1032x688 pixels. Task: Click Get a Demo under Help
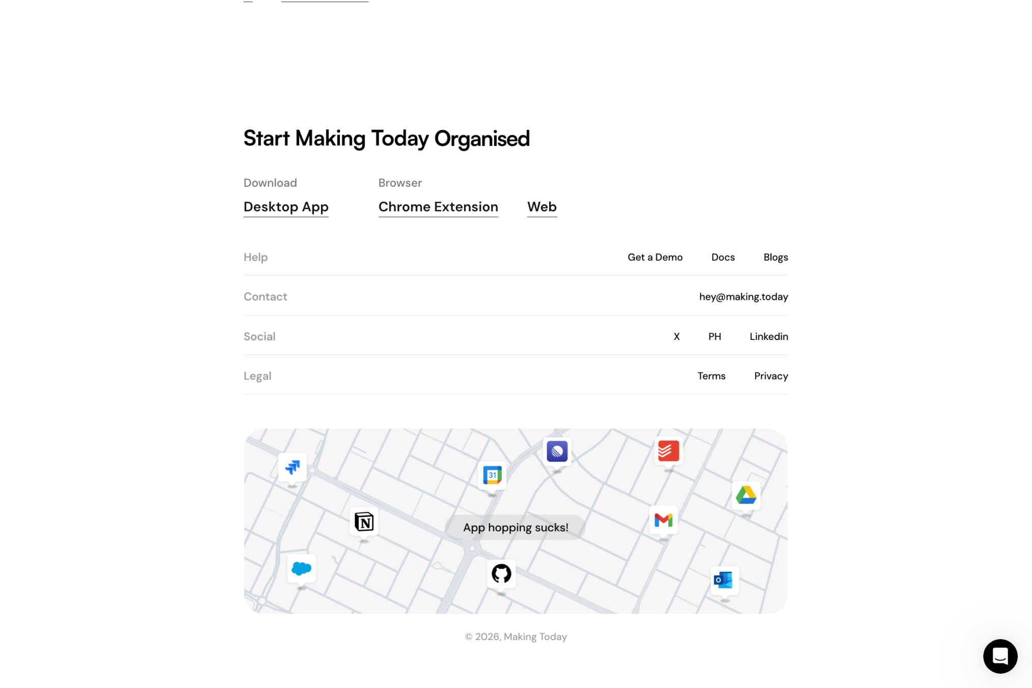click(x=655, y=257)
